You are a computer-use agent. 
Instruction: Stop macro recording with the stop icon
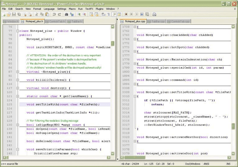coord(131,14)
